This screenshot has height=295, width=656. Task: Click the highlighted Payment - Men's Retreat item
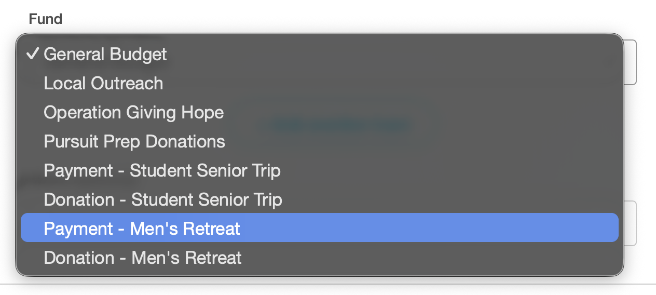pyautogui.click(x=142, y=229)
